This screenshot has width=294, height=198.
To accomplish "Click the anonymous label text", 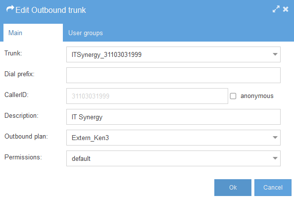I will click(x=257, y=96).
